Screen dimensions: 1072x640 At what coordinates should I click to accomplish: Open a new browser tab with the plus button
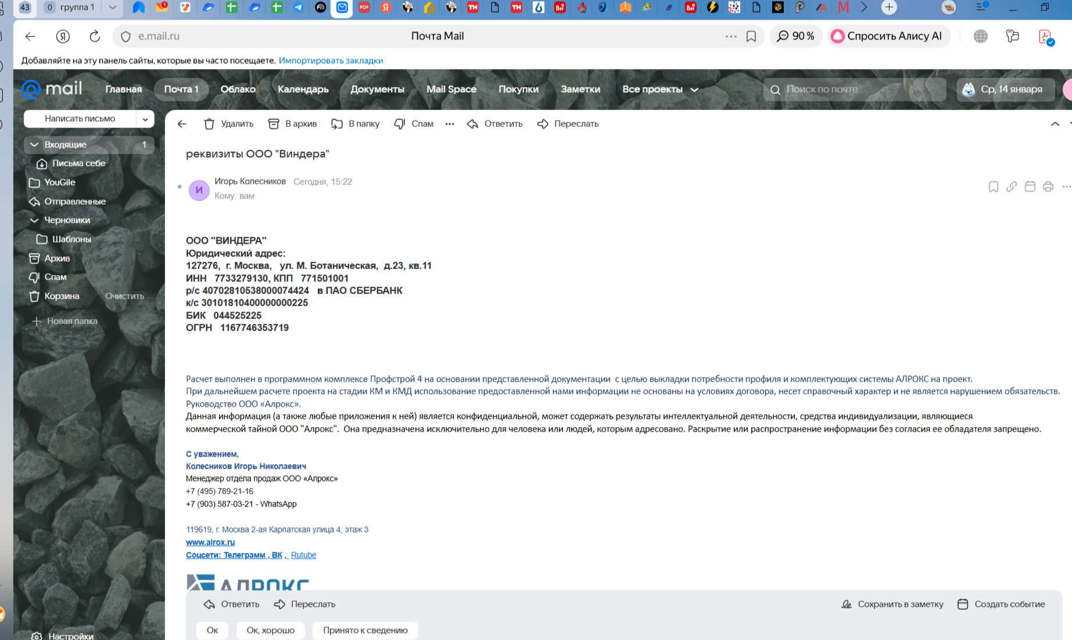tap(889, 8)
